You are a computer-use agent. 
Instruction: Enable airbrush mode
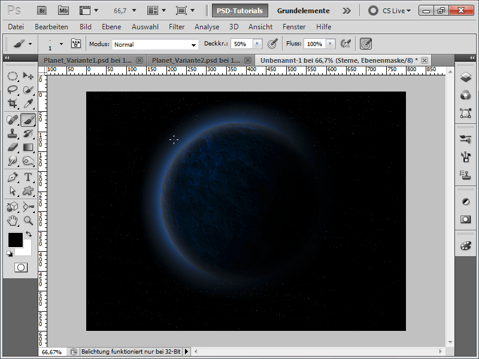[345, 44]
